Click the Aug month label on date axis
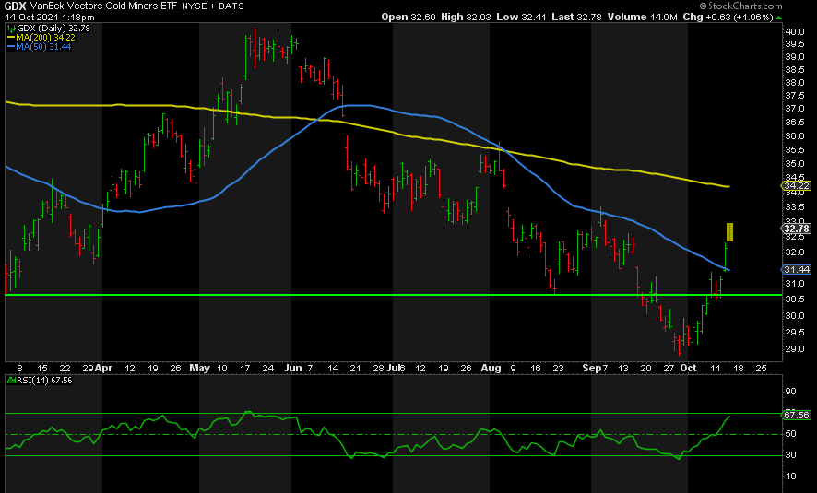 coord(491,368)
